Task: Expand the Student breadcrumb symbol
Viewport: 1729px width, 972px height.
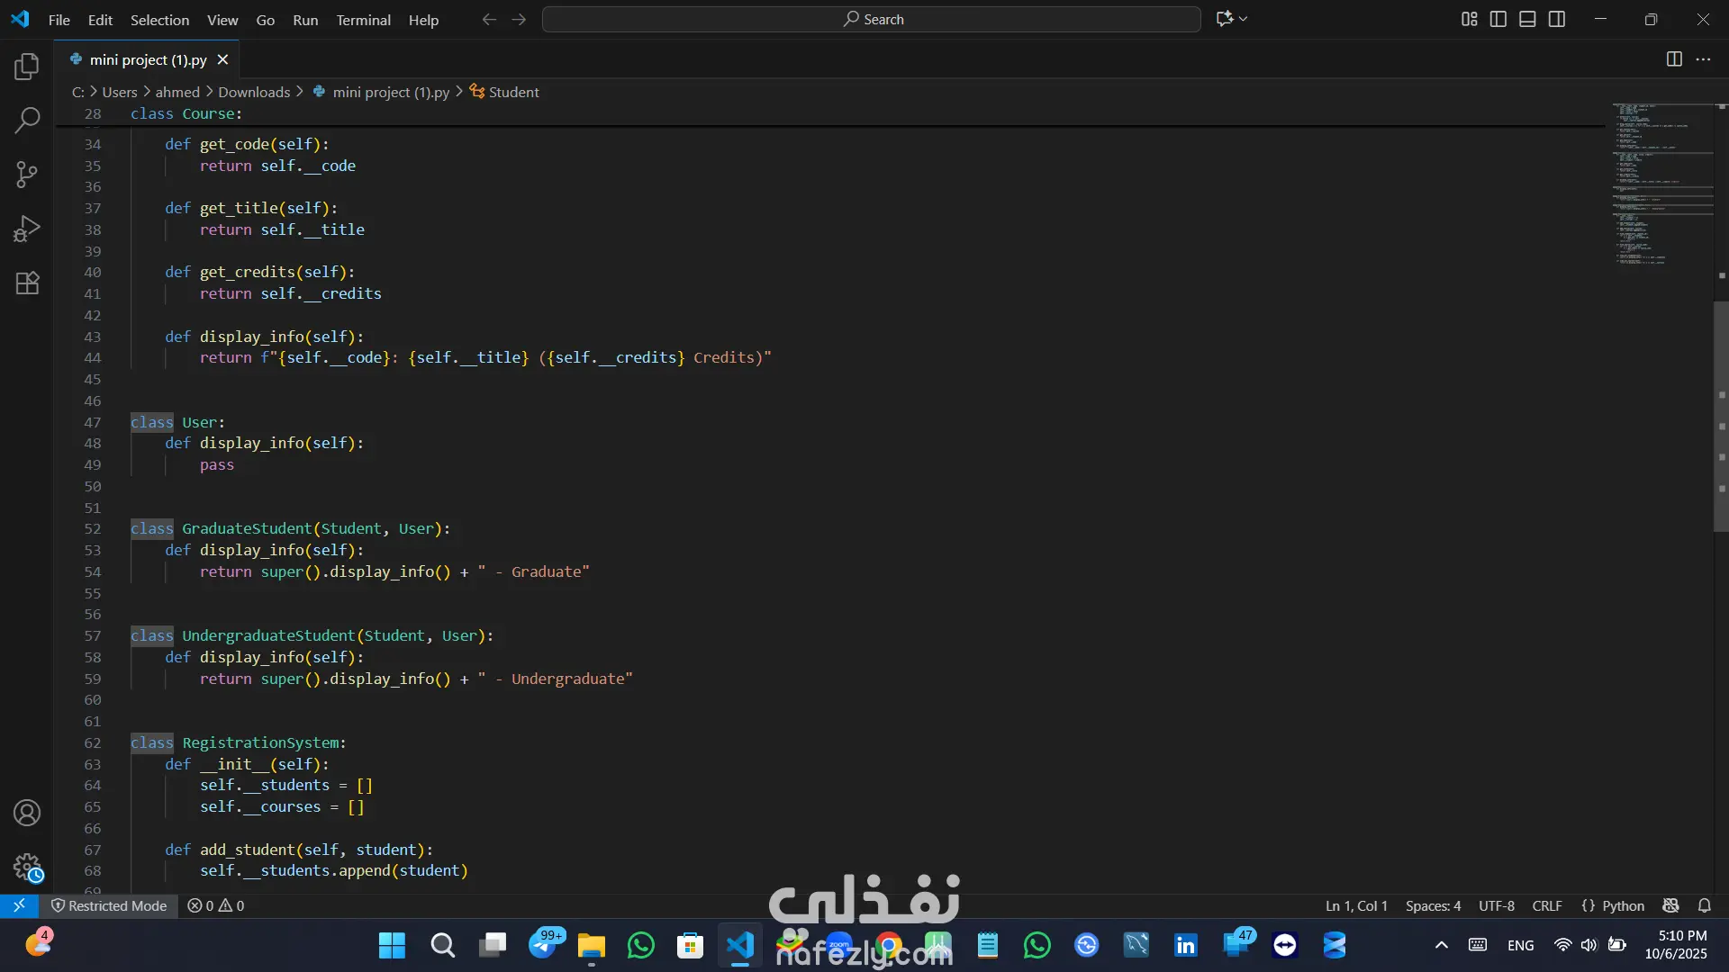Action: 513,92
